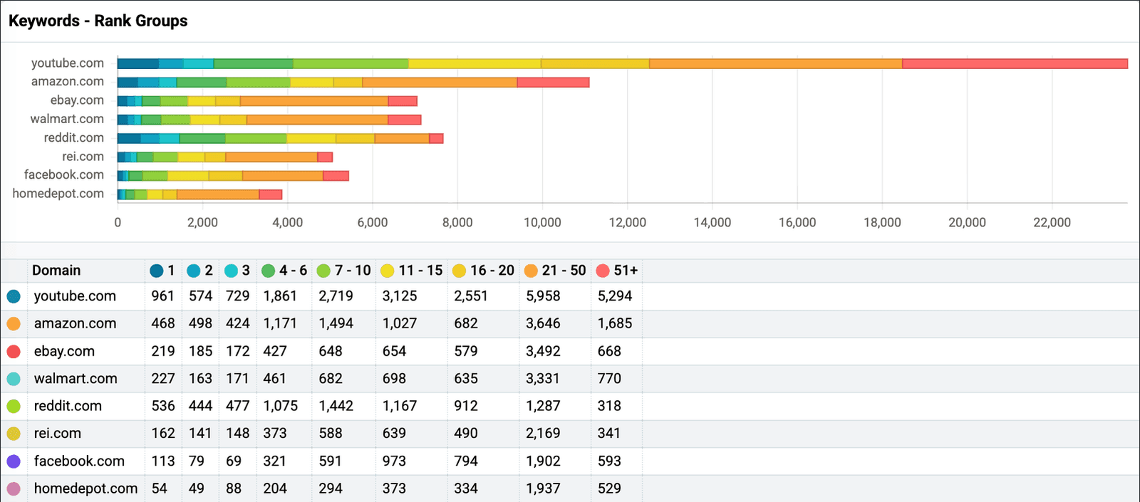The height and width of the screenshot is (502, 1140).
Task: Click rei.com cell value 2,169
Action: (543, 433)
